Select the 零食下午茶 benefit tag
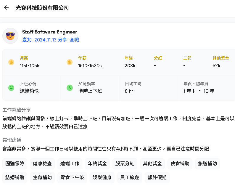The image size is (235, 186). pos(72,178)
